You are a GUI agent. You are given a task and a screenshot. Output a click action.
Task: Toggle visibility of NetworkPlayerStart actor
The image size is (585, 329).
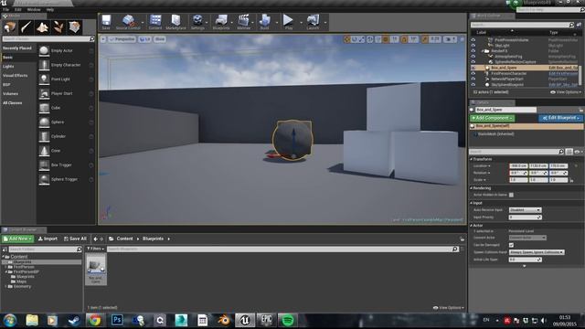click(x=473, y=80)
